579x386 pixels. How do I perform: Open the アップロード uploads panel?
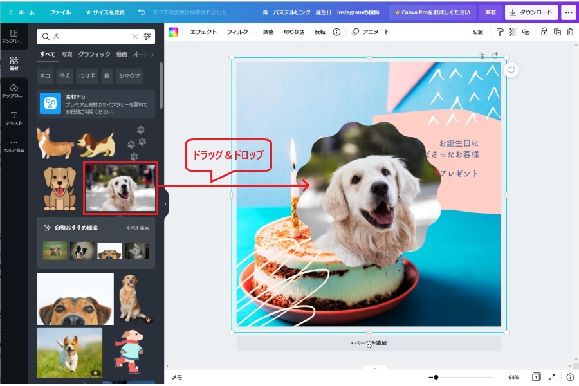point(14,91)
